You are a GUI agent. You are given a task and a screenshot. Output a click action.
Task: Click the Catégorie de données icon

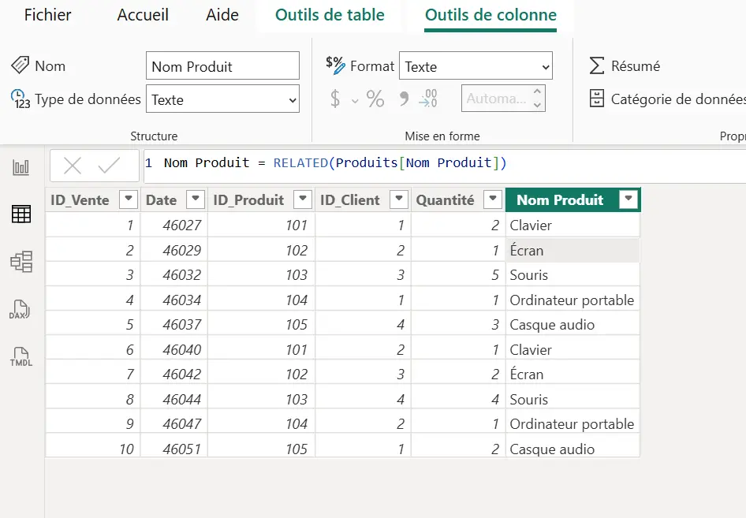(x=597, y=99)
